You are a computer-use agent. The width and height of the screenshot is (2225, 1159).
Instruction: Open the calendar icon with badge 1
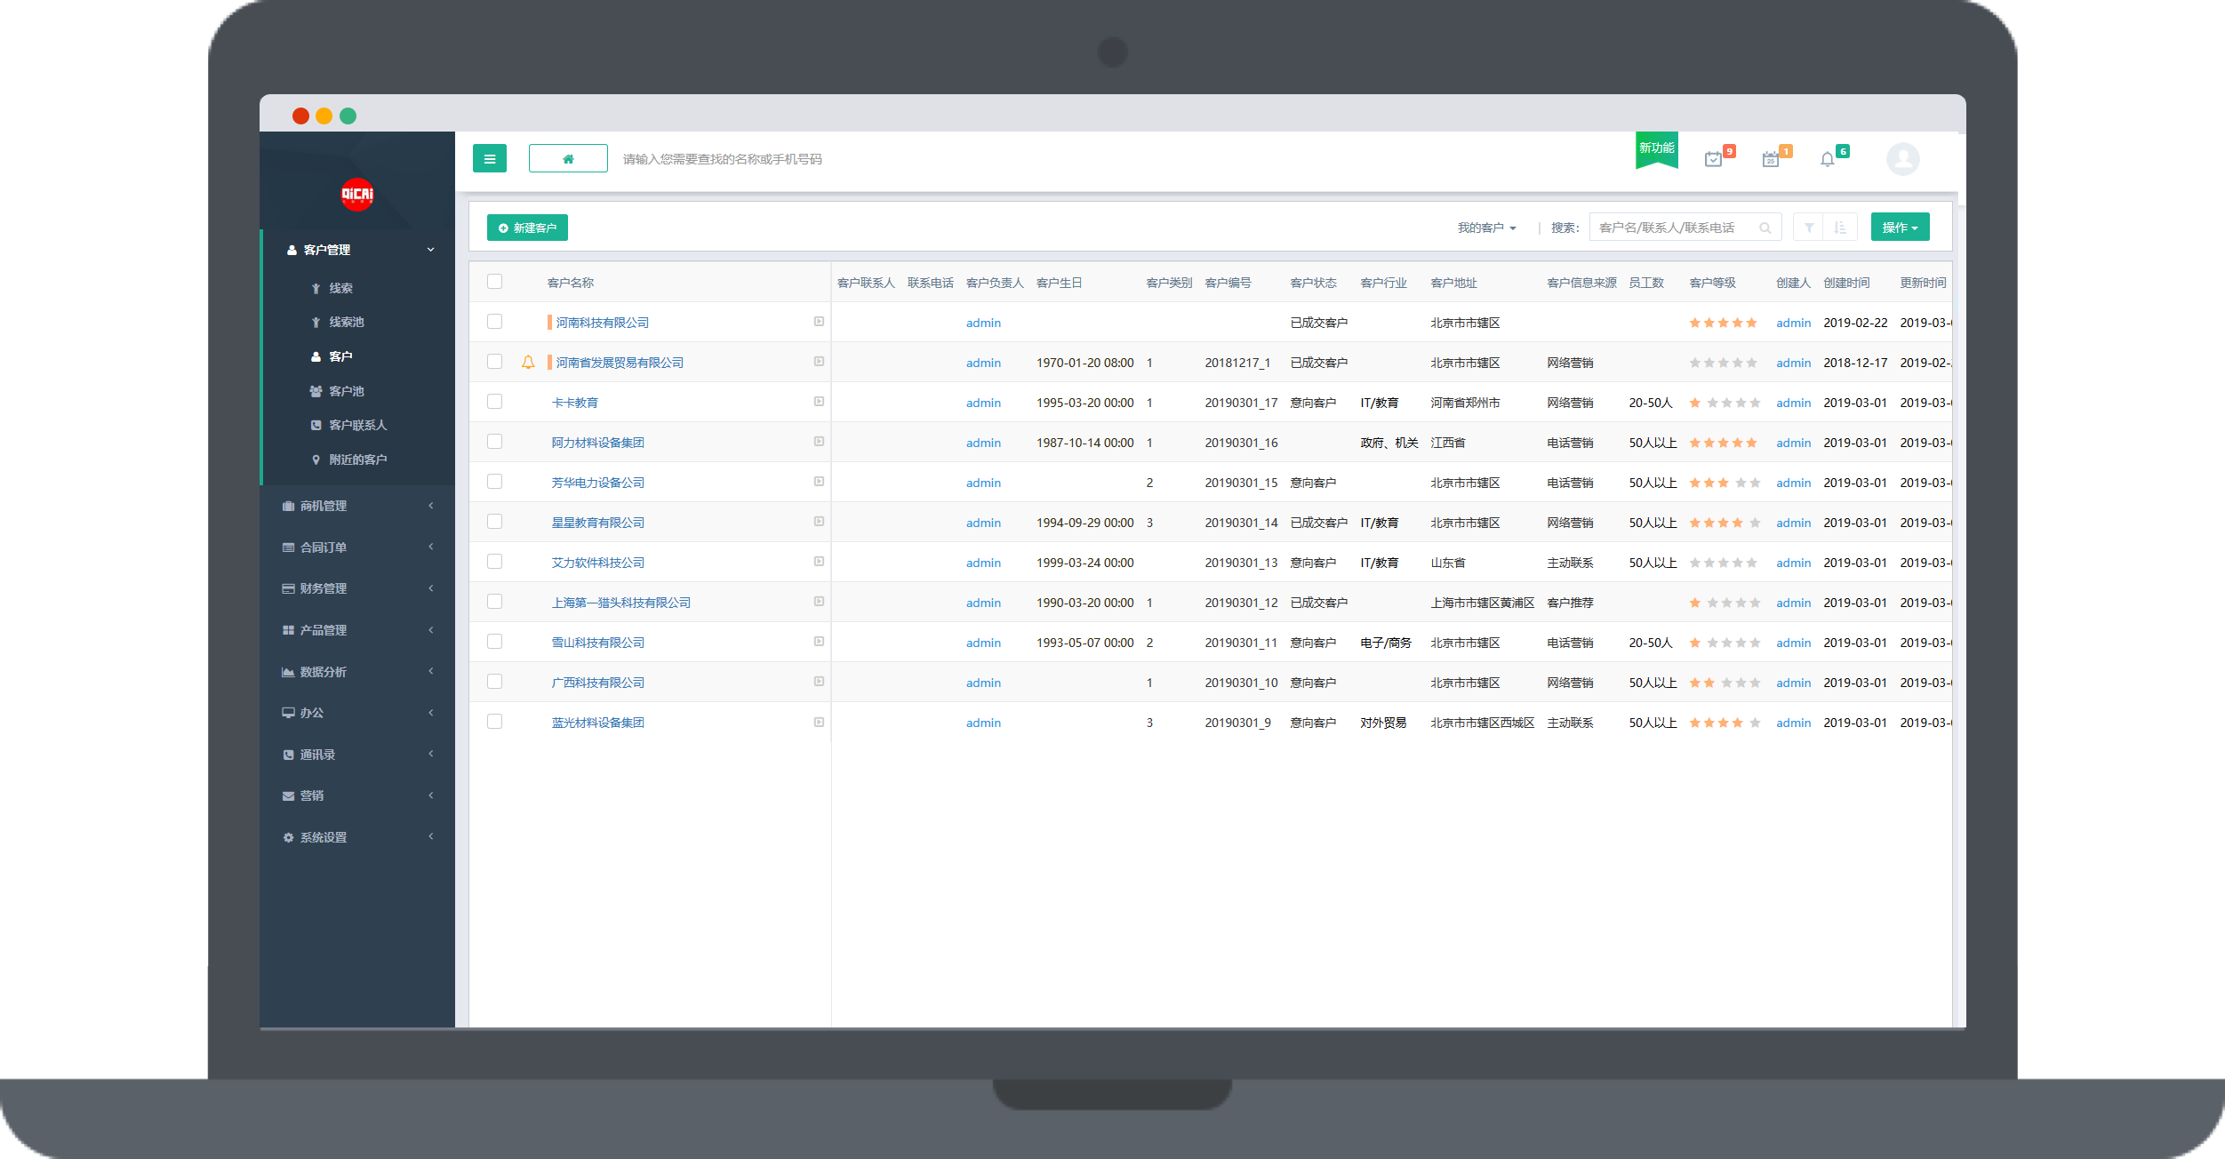tap(1770, 160)
